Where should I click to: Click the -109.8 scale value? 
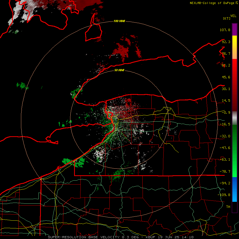pyautogui.click(x=224, y=195)
